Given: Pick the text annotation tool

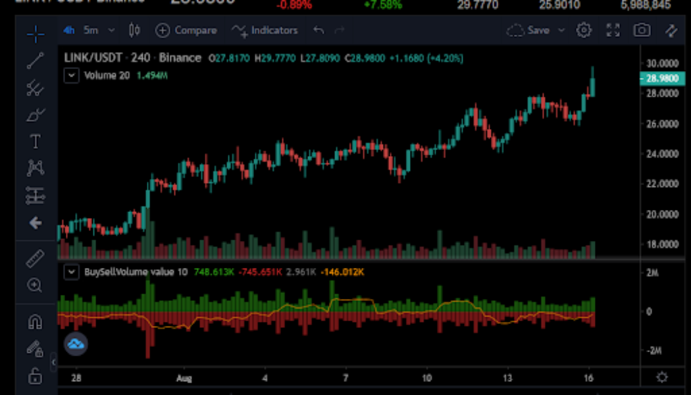Looking at the screenshot, I should point(36,141).
